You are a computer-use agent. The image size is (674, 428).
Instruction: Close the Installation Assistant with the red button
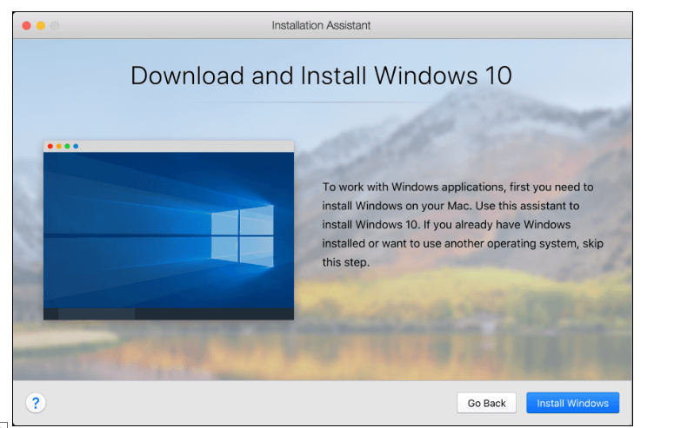(x=27, y=26)
